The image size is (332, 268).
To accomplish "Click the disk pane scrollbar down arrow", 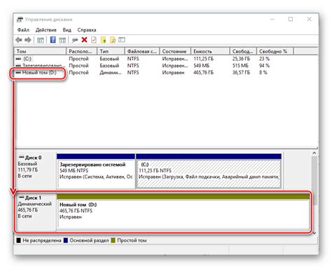I will [x=314, y=233].
